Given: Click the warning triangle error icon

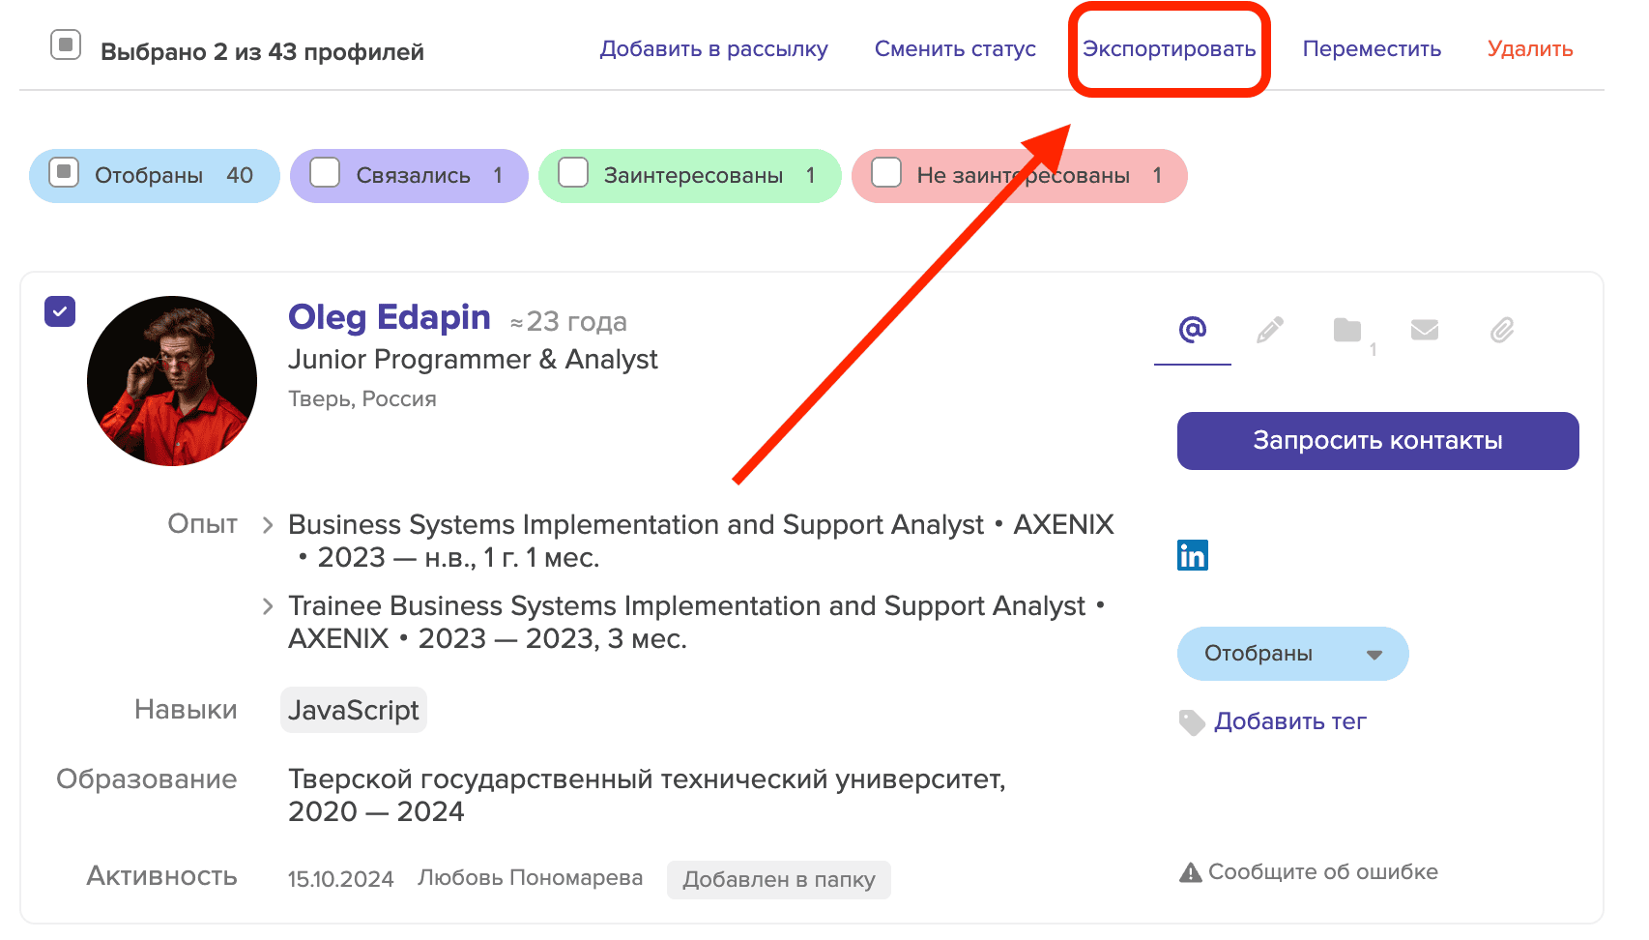Looking at the screenshot, I should 1191,872.
